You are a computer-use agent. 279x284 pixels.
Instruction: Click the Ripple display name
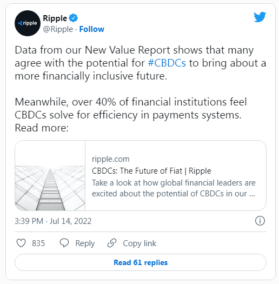click(55, 18)
